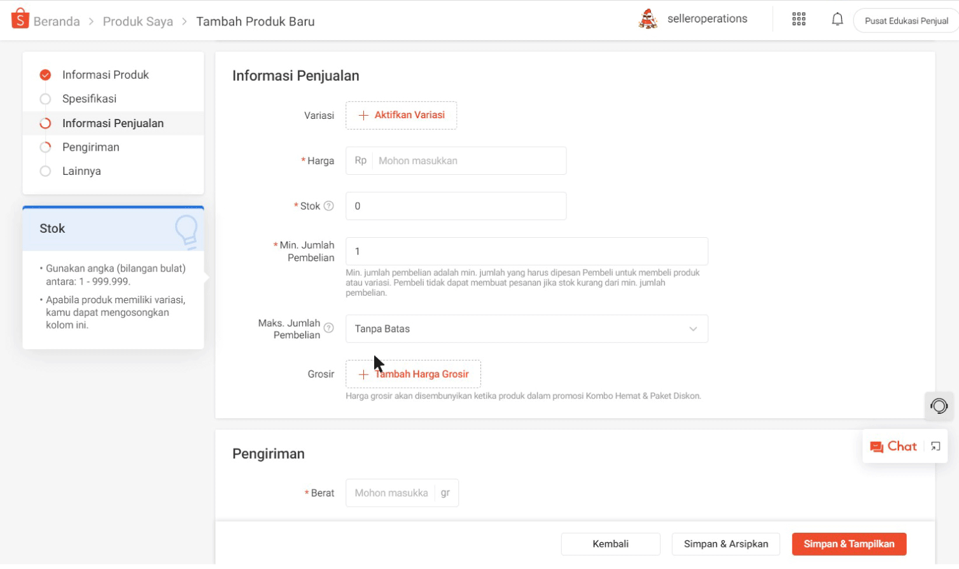This screenshot has height=569, width=959.
Task: Click the help icon next to Stok field
Action: click(x=328, y=205)
